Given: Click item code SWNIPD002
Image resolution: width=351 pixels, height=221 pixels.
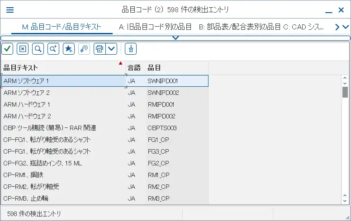Looking at the screenshot, I should tap(163, 93).
